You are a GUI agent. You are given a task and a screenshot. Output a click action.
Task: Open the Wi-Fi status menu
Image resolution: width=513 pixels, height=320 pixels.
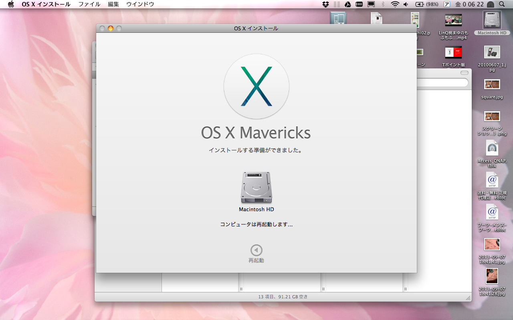(395, 4)
